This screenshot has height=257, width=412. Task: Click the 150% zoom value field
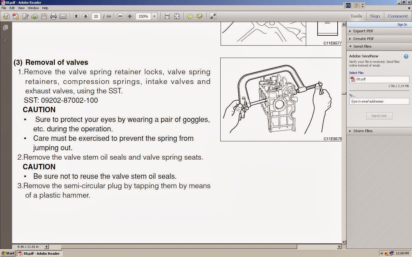click(144, 16)
